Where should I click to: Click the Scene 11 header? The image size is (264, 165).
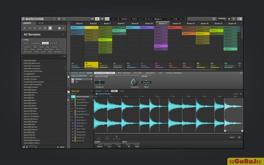click(163, 23)
